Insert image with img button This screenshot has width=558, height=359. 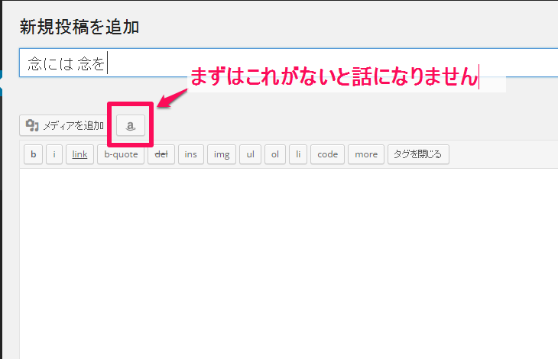(222, 154)
